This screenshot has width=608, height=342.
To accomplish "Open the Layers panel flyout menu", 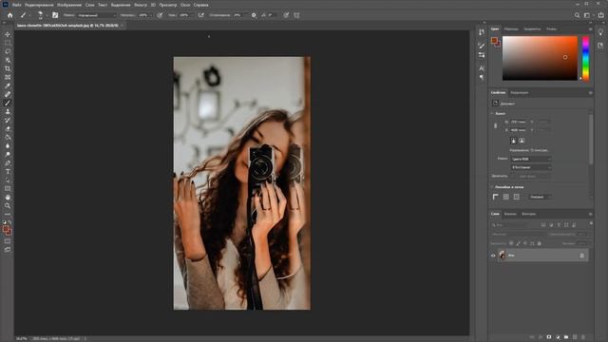I will click(x=591, y=214).
